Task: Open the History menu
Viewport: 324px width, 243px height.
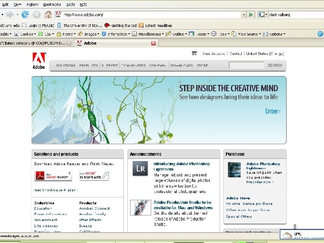Action: (32, 4)
